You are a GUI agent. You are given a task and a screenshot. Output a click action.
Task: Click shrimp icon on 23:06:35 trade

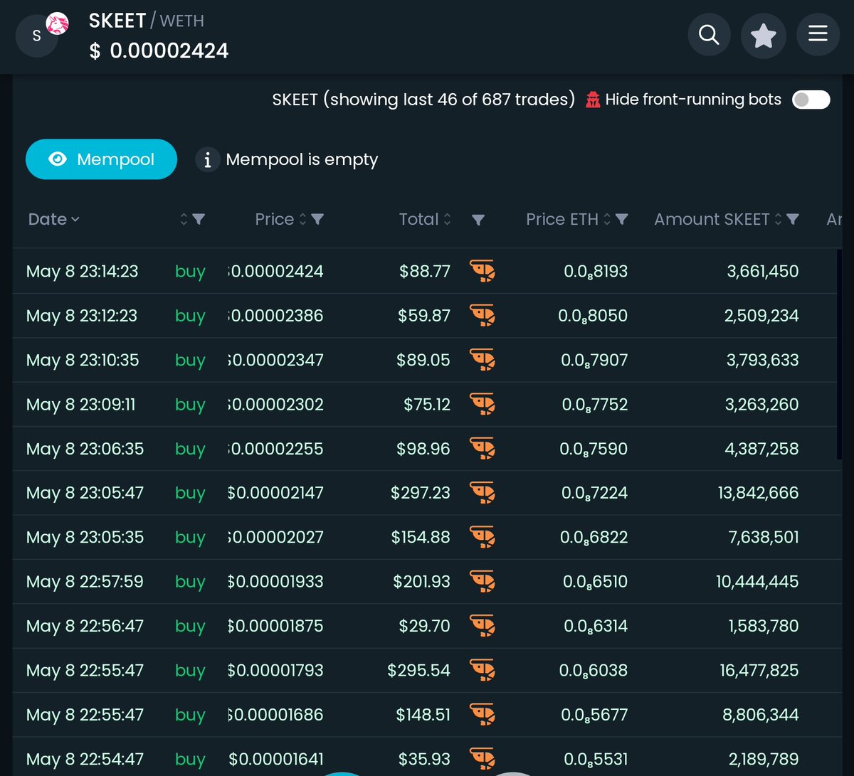483,449
